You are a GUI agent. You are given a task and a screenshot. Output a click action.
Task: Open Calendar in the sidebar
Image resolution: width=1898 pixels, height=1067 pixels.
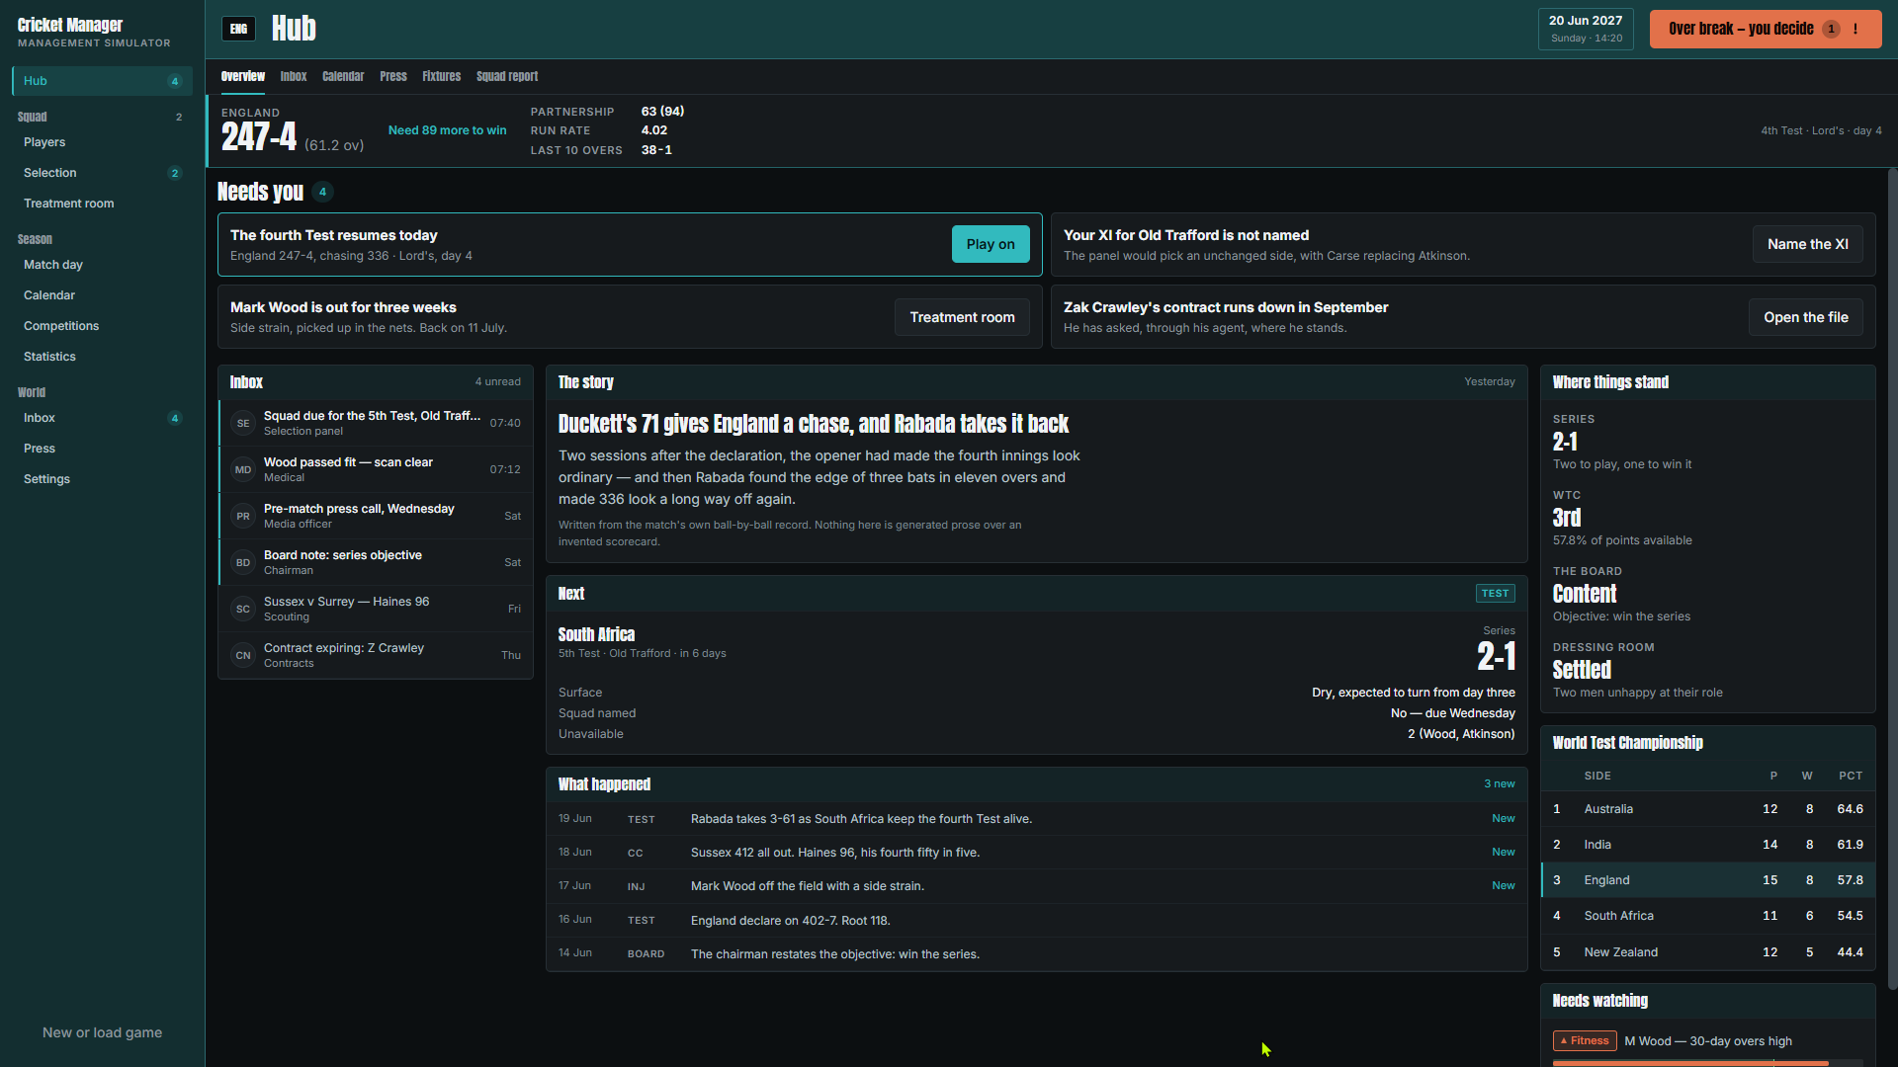[x=102, y=295]
